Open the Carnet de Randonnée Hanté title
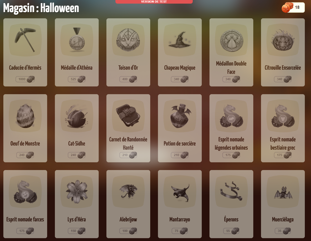This screenshot has width=311, height=241. click(x=128, y=143)
